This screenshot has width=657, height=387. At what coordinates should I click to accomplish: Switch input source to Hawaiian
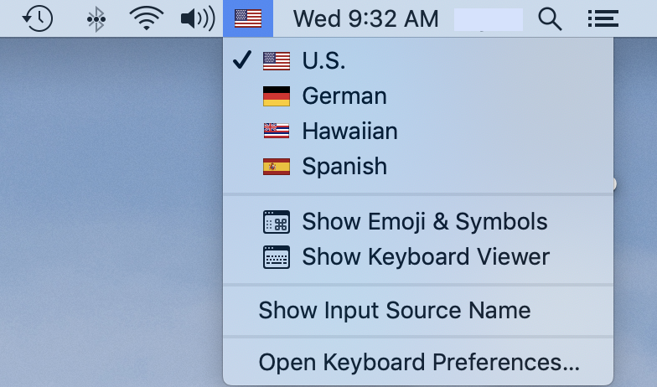click(349, 132)
